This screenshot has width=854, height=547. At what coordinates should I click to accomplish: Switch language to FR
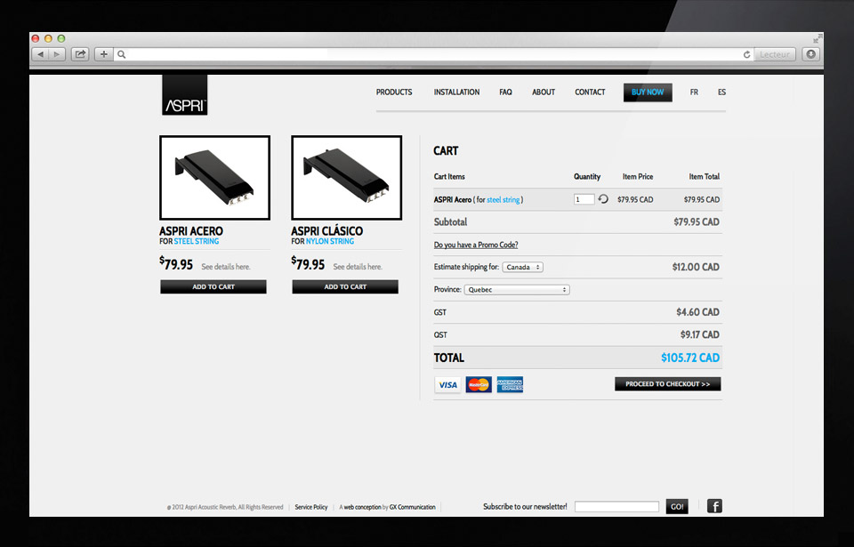[x=694, y=93]
